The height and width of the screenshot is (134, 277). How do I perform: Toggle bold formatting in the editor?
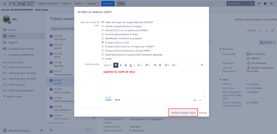point(116,65)
